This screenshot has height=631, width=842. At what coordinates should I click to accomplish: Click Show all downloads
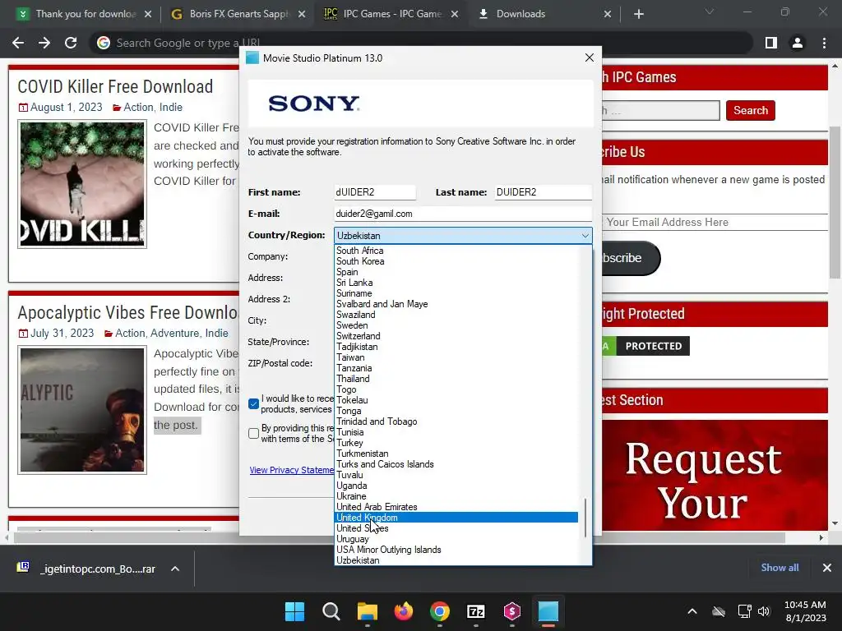780,568
